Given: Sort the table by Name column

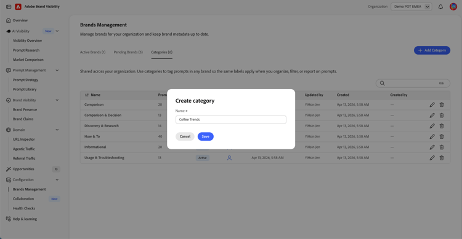Looking at the screenshot, I should pos(93,95).
